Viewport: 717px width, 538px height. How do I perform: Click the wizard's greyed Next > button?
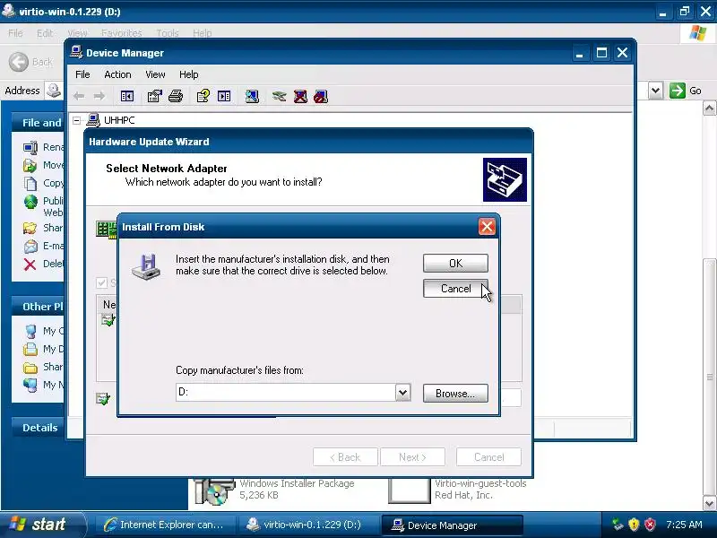[412, 457]
